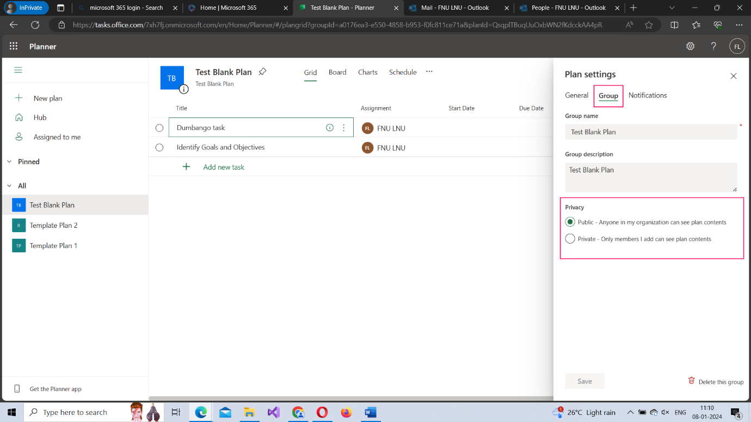
Task: Collapse the Pinned section
Action: coord(9,162)
